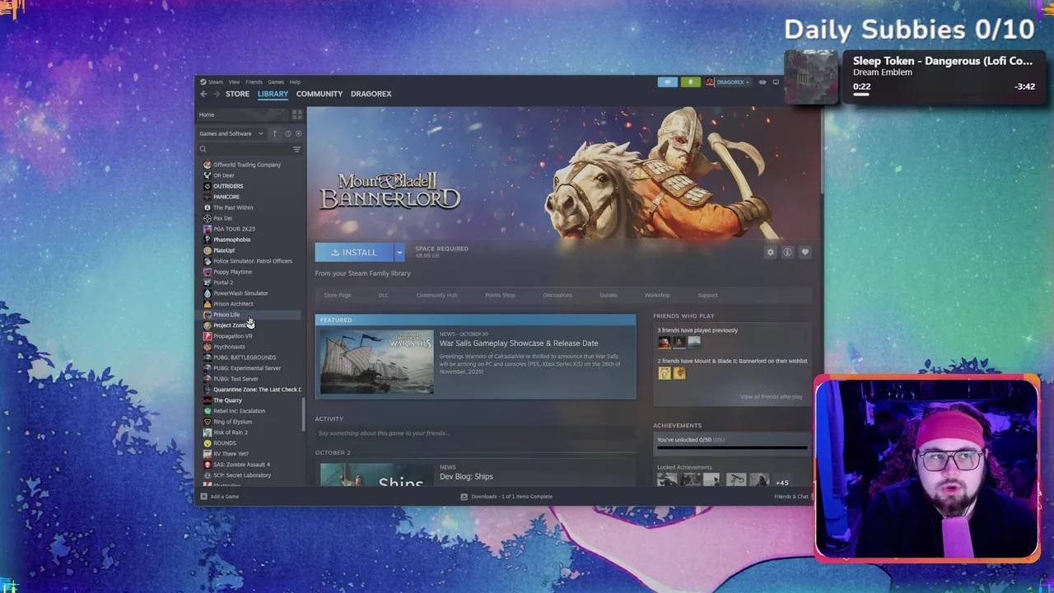Click the activity comment field

pyautogui.click(x=475, y=433)
